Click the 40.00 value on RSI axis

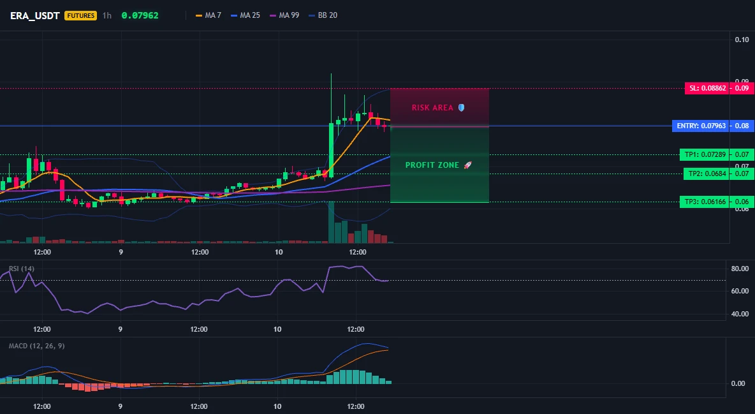click(740, 314)
